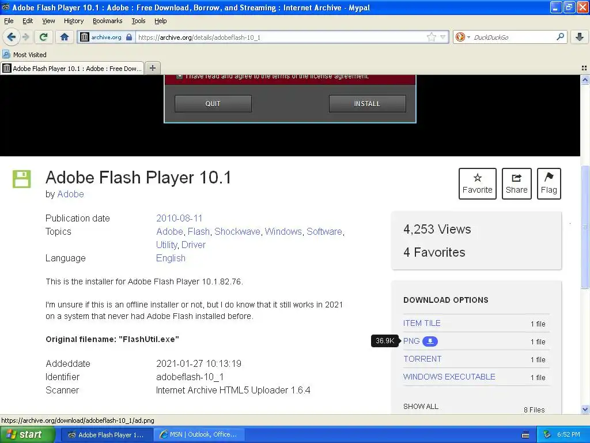
Task: Open the Edit menu
Action: coord(28,21)
